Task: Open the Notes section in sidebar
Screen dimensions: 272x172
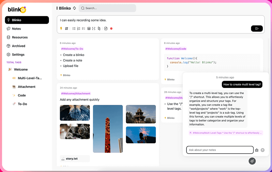Action: pos(16,29)
